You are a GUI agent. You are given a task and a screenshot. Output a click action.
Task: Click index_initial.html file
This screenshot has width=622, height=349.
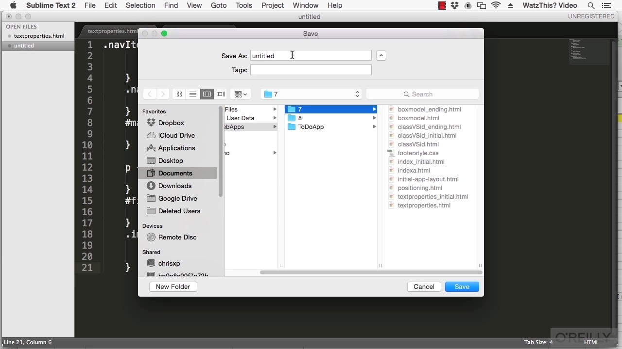click(421, 161)
